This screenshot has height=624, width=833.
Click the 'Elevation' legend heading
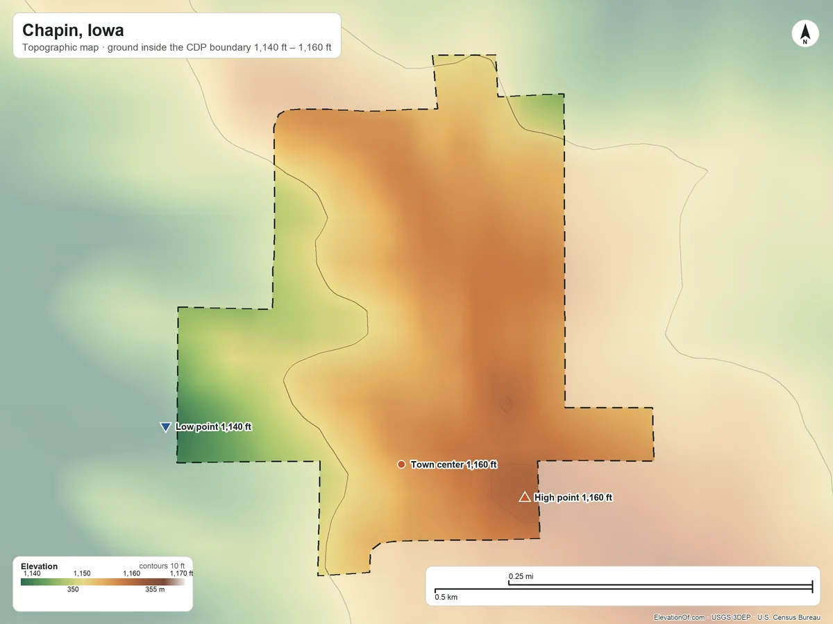40,566
